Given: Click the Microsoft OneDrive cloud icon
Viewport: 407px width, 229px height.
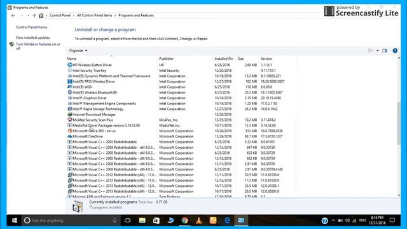Looking at the screenshot, I should (69, 136).
